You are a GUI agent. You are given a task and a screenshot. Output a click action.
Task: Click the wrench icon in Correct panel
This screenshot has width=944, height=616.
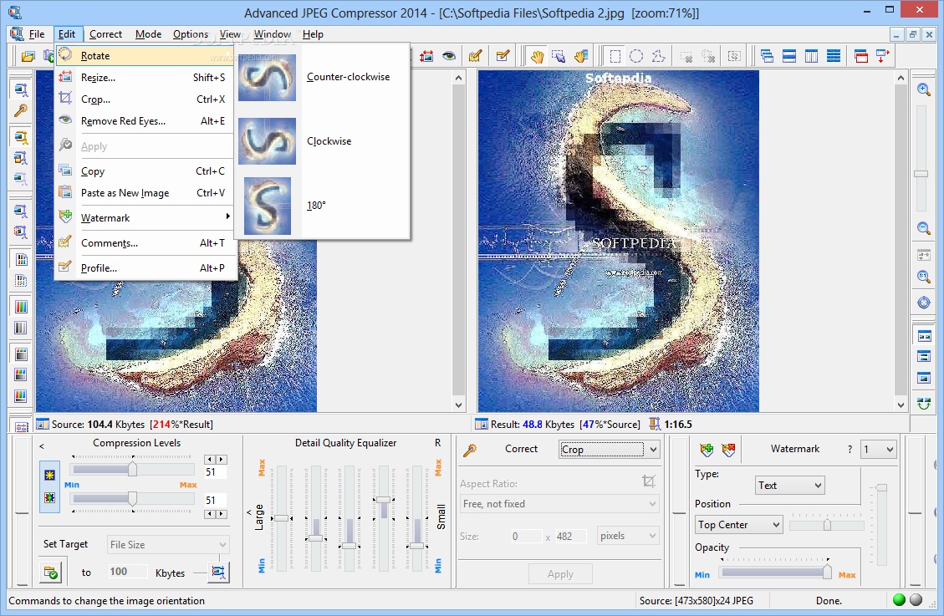[470, 450]
